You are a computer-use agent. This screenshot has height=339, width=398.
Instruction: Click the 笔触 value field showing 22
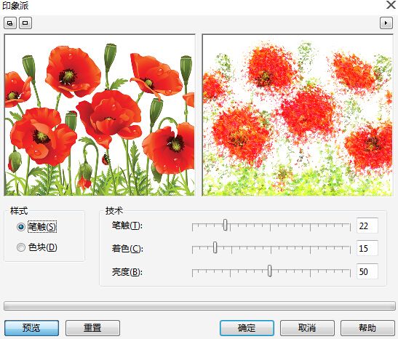367,226
